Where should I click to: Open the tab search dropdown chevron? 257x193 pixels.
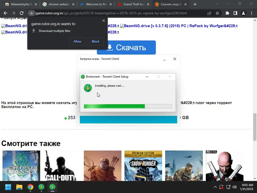[x=217, y=4]
